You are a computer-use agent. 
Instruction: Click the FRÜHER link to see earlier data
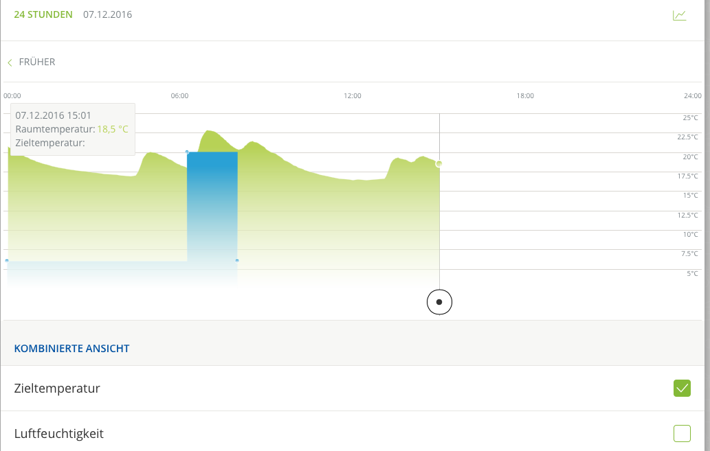pos(37,62)
